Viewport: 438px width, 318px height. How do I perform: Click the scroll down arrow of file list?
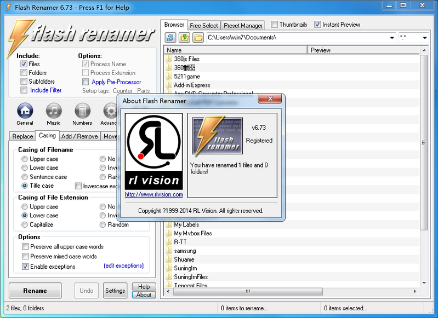tap(424, 283)
